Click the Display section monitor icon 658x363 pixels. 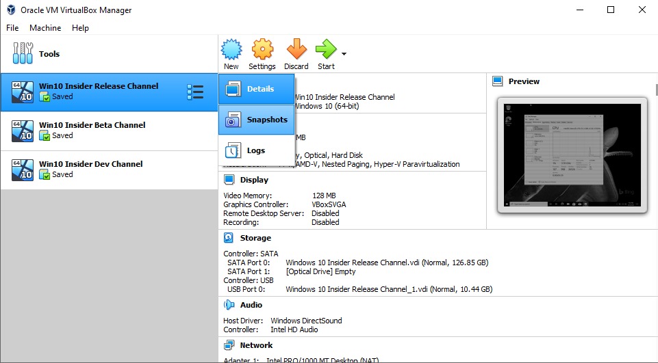tap(229, 180)
